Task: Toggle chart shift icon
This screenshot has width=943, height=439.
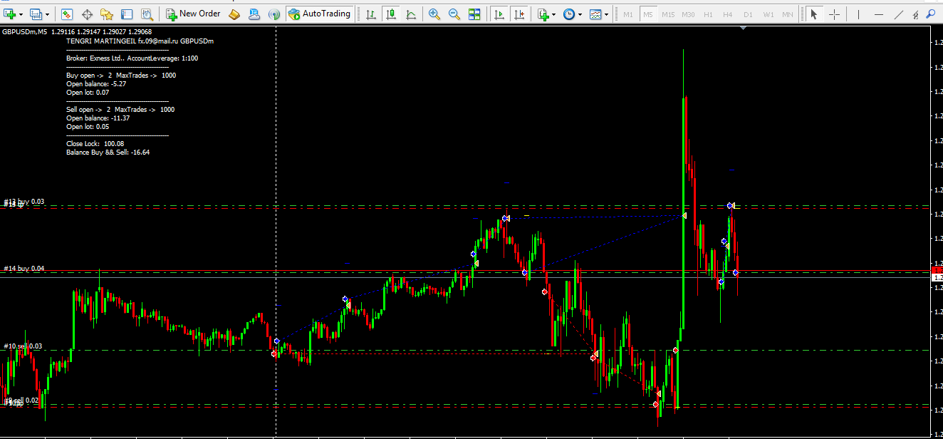Action: pos(520,14)
